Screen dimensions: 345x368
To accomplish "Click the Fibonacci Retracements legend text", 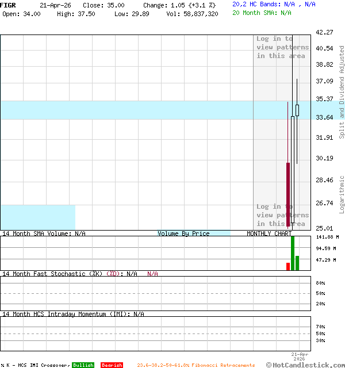I will tap(195, 365).
